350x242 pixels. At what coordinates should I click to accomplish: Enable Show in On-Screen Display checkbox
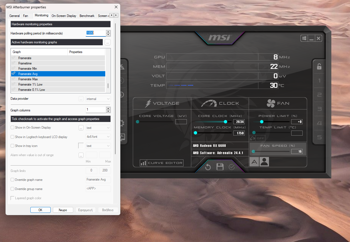pos(12,128)
